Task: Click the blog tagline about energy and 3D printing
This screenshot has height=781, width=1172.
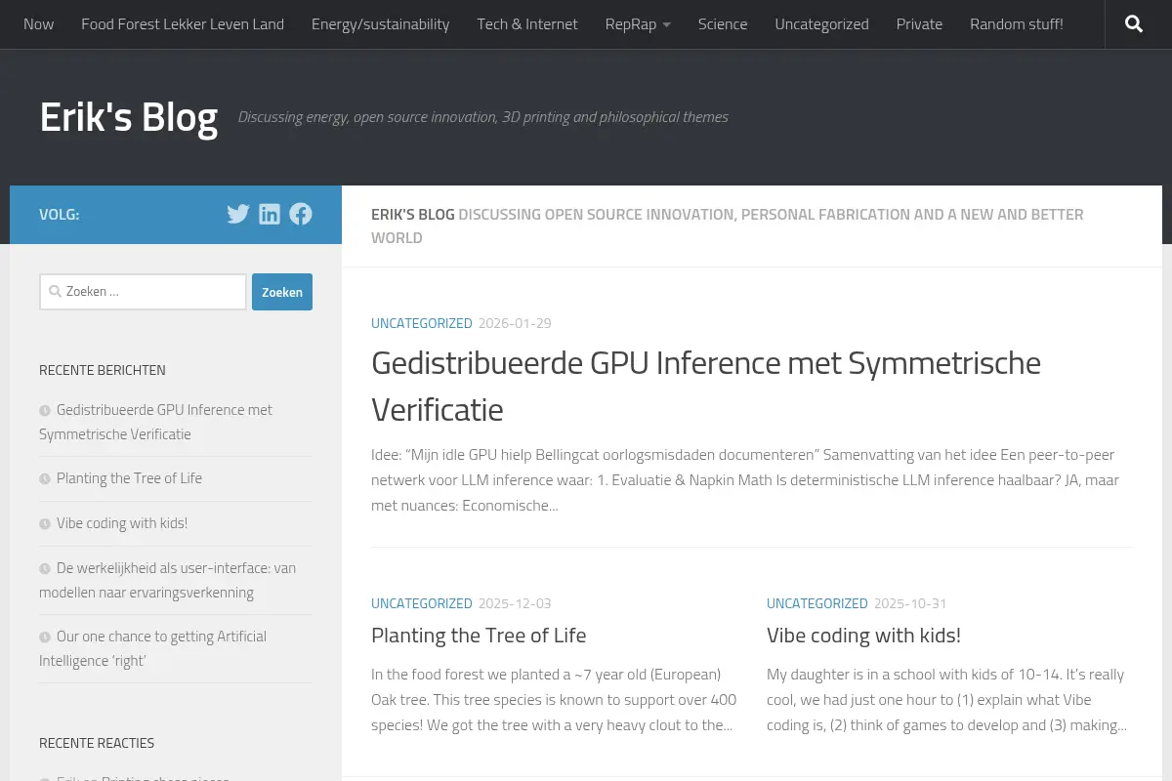Action: tap(483, 117)
